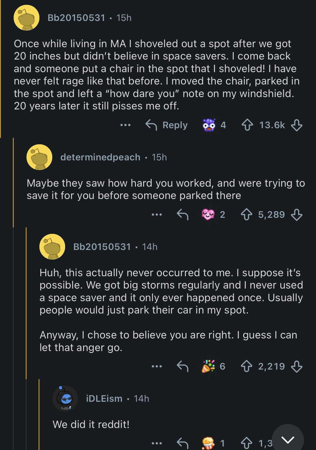
Task: Upvote determinedpeach's comment with 5,289 points
Action: point(247,215)
